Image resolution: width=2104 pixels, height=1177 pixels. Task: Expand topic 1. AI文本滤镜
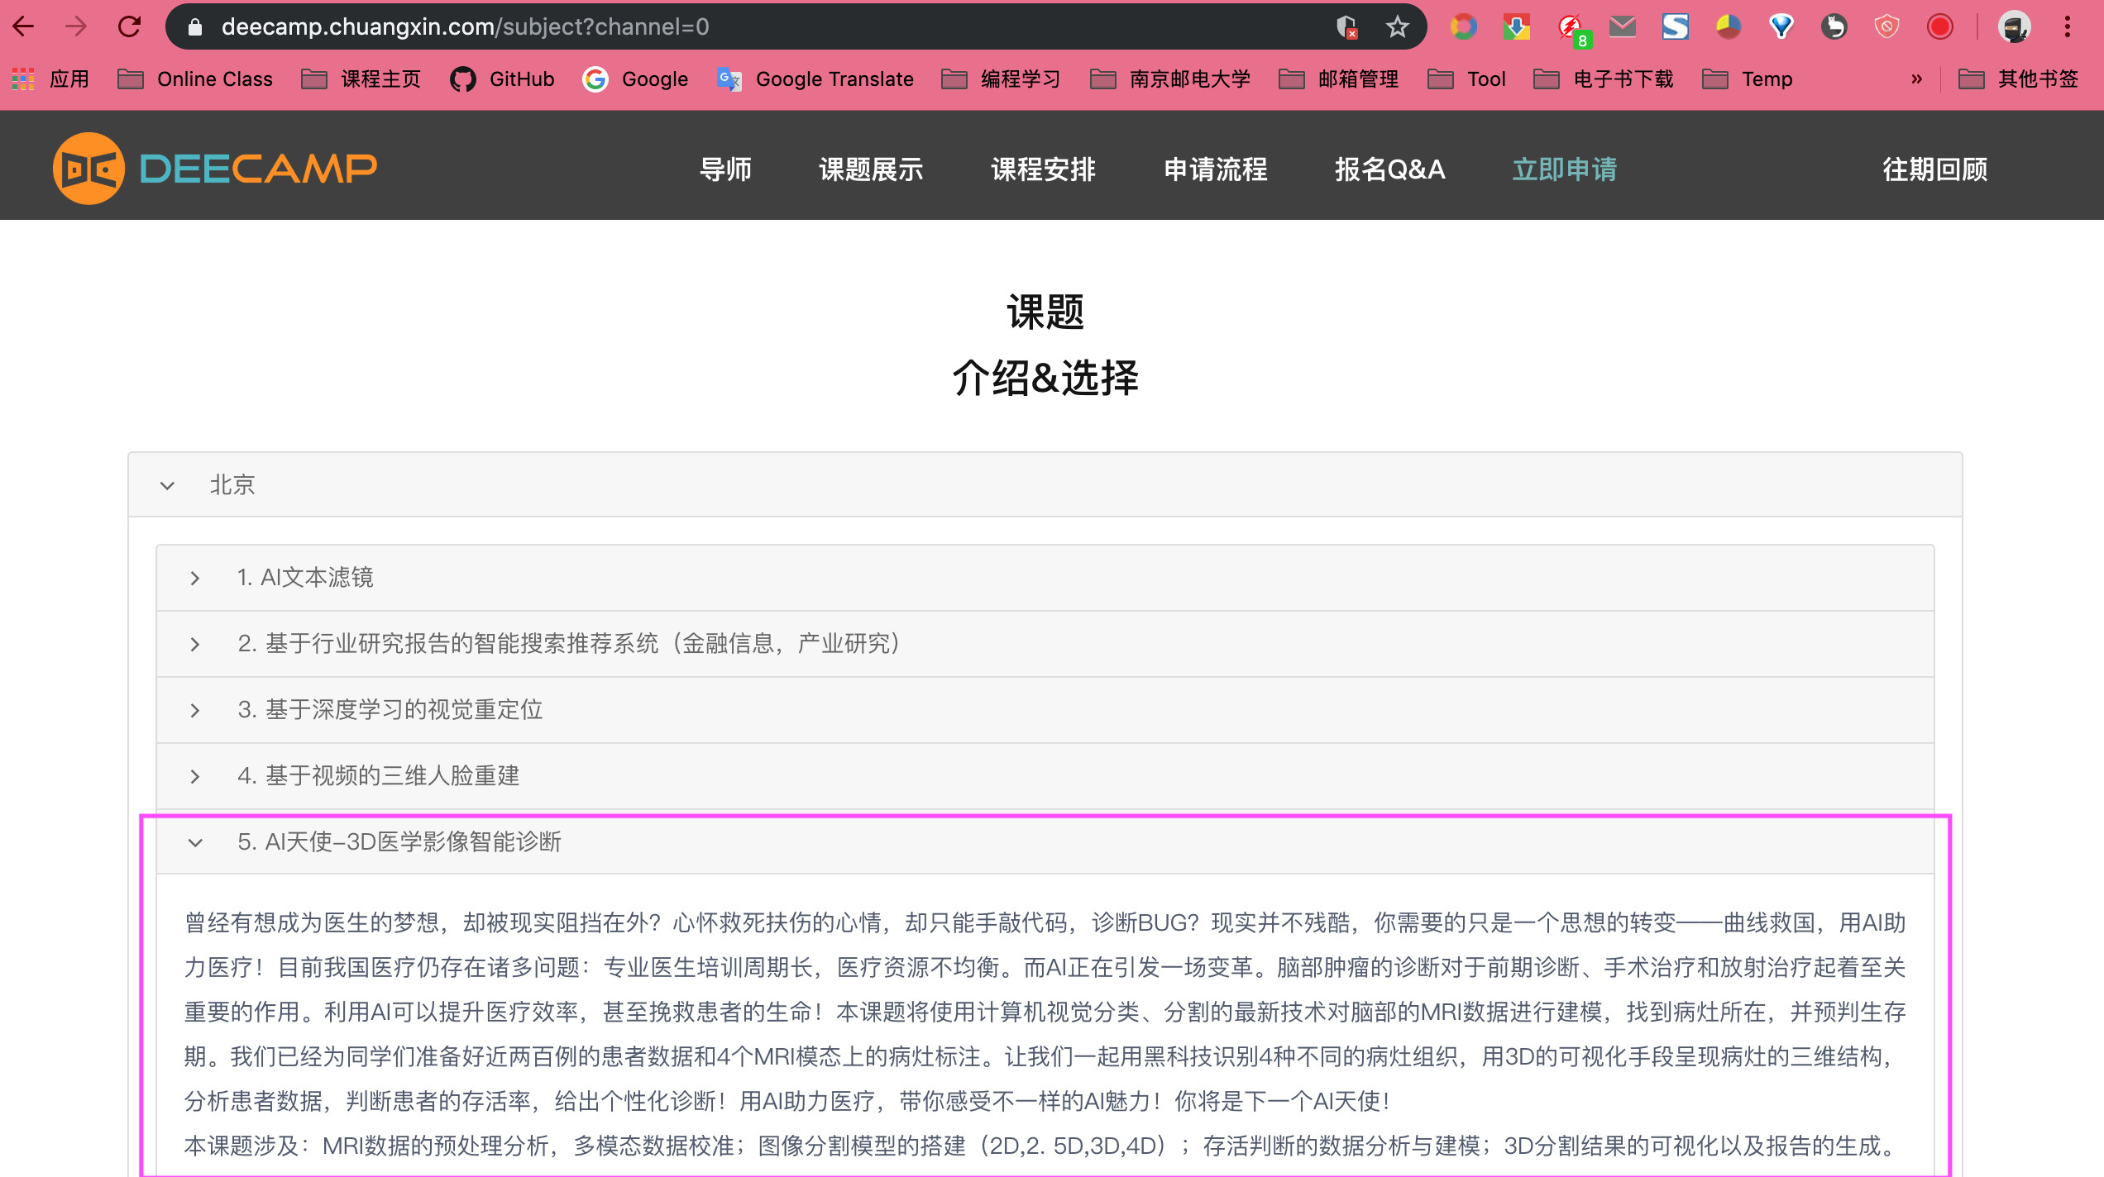point(195,578)
